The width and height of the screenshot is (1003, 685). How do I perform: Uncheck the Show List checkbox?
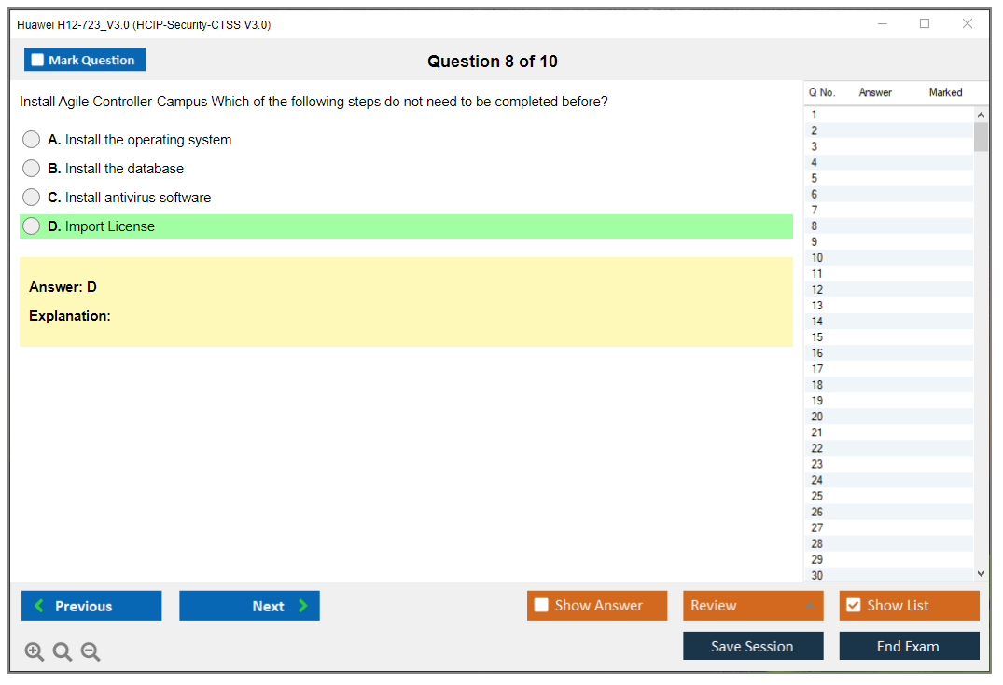(x=853, y=606)
